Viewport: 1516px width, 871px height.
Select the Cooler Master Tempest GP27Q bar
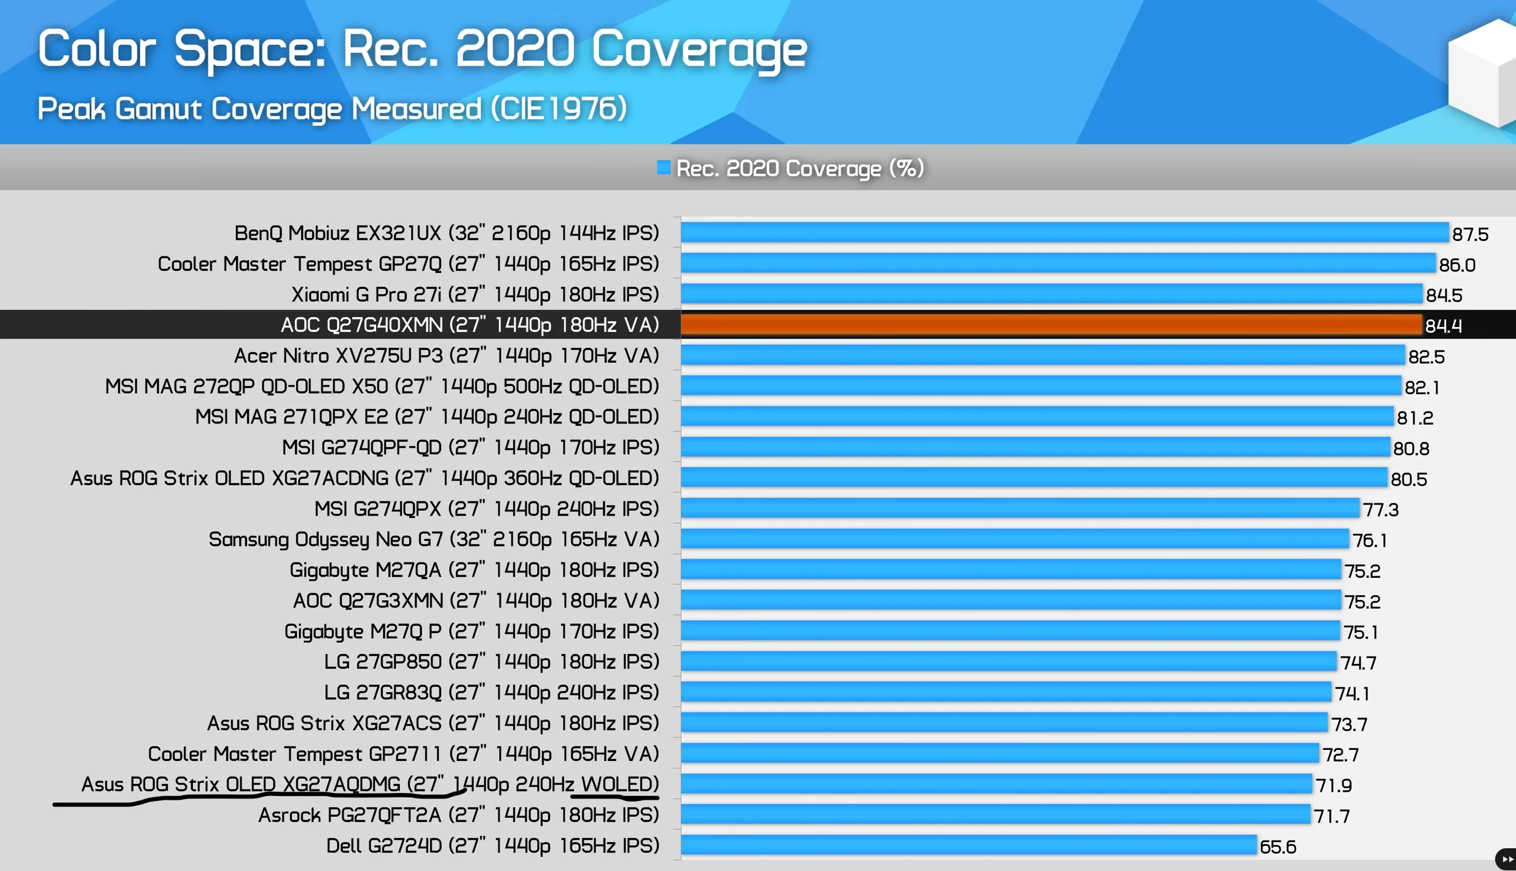click(x=1058, y=263)
